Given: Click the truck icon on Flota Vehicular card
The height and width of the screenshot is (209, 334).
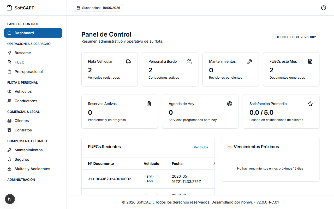Looking at the screenshot, I should [129, 61].
